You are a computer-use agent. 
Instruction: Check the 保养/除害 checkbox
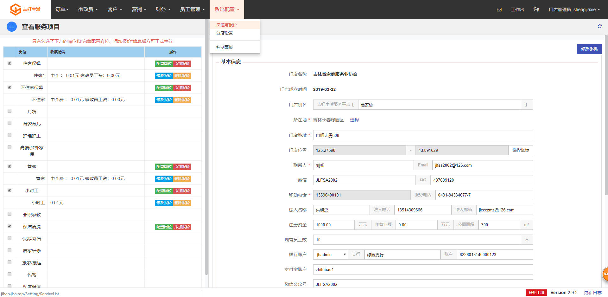pyautogui.click(x=9, y=238)
